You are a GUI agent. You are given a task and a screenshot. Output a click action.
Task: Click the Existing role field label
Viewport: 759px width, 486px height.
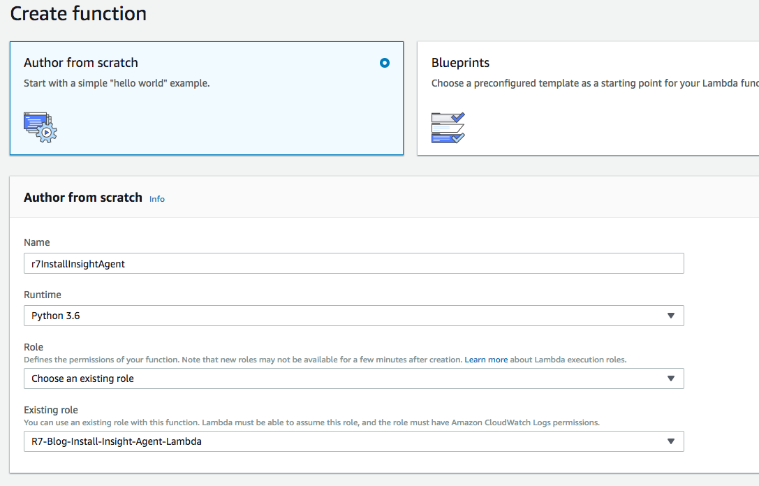point(51,410)
